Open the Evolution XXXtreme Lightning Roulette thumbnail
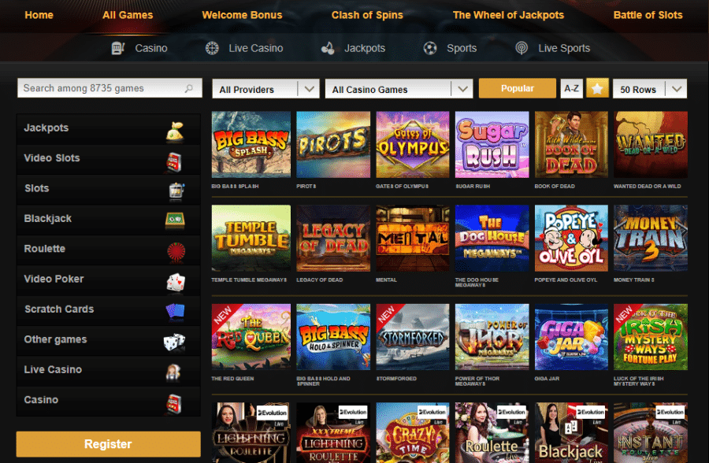 point(332,433)
